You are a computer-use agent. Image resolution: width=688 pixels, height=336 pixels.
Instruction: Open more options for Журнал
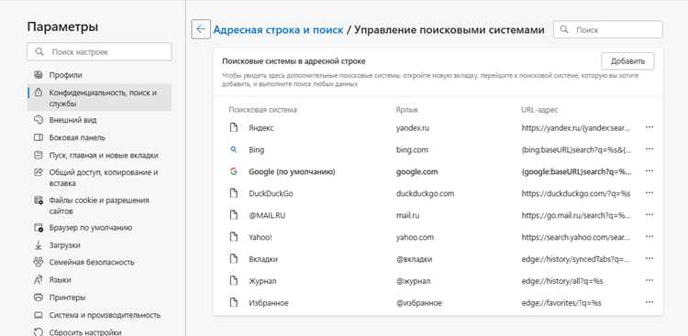click(649, 280)
